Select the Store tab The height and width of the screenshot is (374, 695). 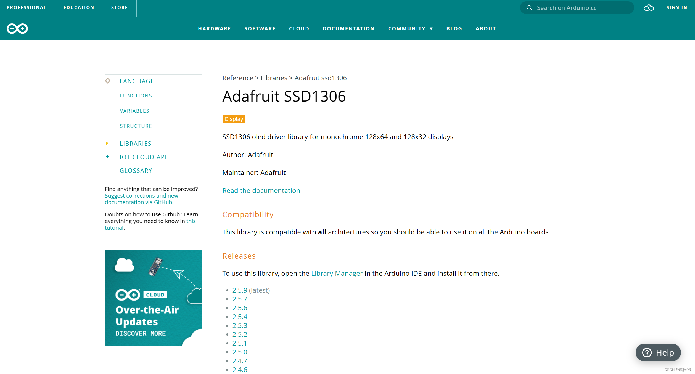coord(119,8)
